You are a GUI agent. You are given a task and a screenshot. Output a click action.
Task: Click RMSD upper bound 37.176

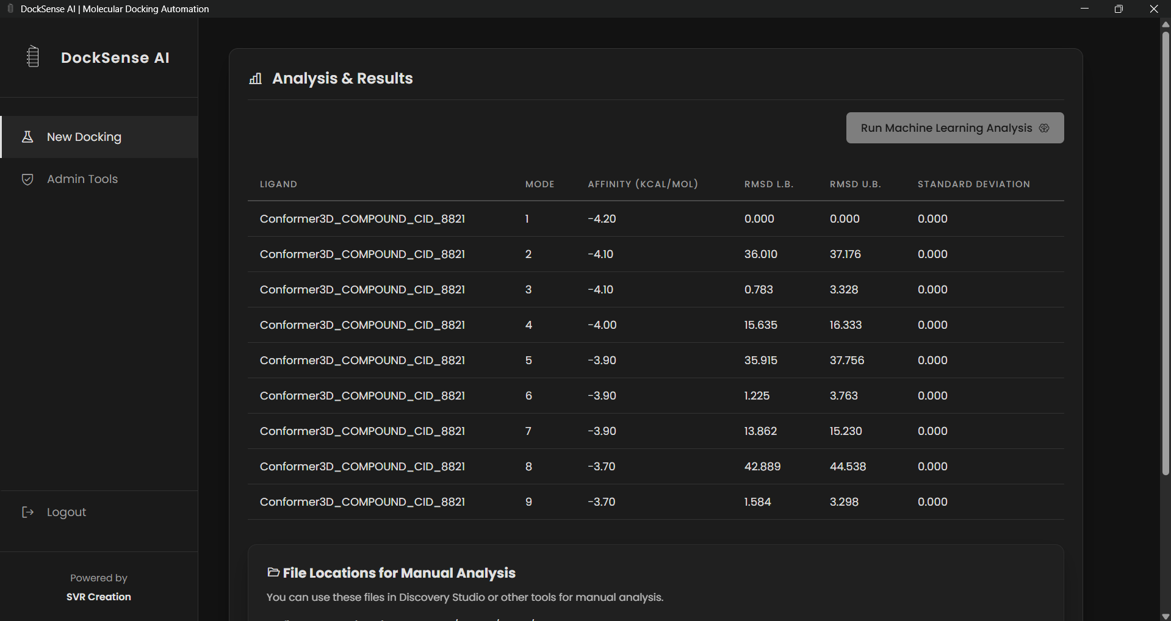click(845, 254)
